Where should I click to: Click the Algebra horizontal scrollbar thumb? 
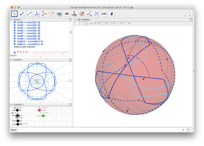(13, 56)
